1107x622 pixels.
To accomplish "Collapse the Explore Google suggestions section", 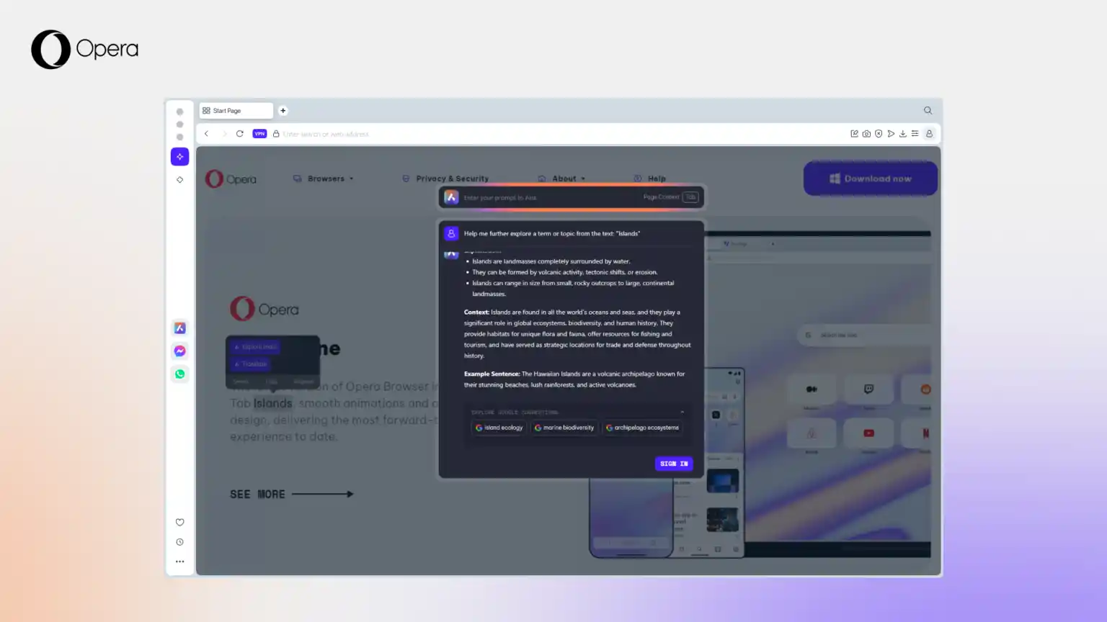I will (x=682, y=413).
